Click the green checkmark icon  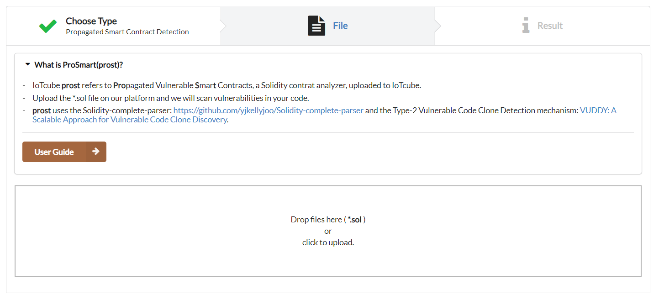(x=48, y=26)
